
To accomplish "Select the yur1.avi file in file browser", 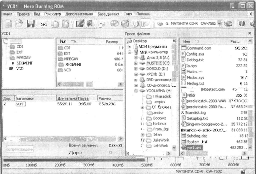I will coord(194,148).
